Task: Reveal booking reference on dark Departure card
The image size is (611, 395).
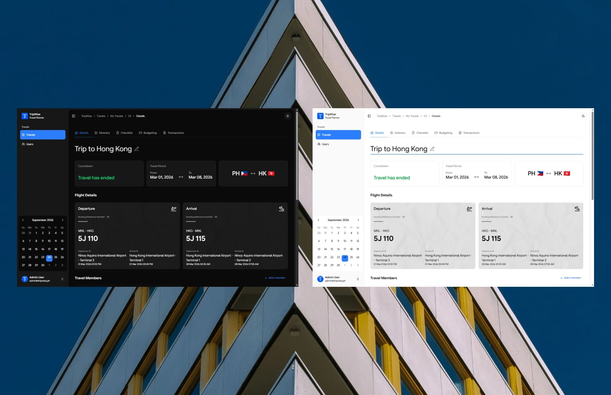Action: point(108,217)
